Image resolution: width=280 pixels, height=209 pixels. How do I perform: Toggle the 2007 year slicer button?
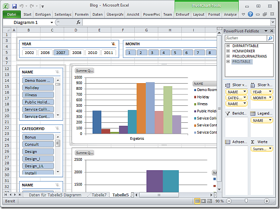coord(61,53)
